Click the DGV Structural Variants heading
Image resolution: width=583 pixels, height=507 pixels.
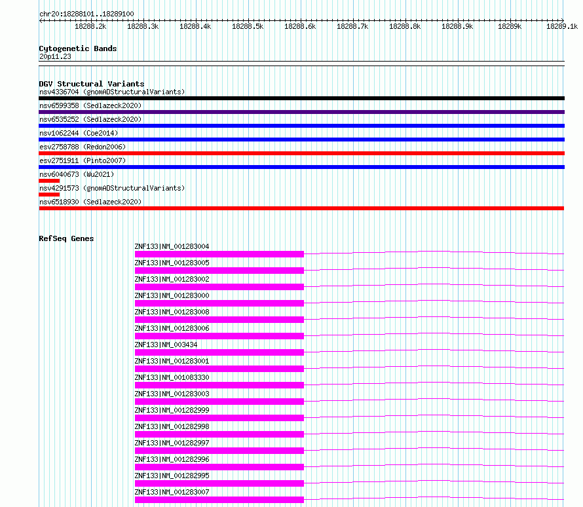coord(92,84)
